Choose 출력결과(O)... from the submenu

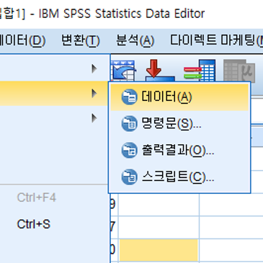point(179,151)
